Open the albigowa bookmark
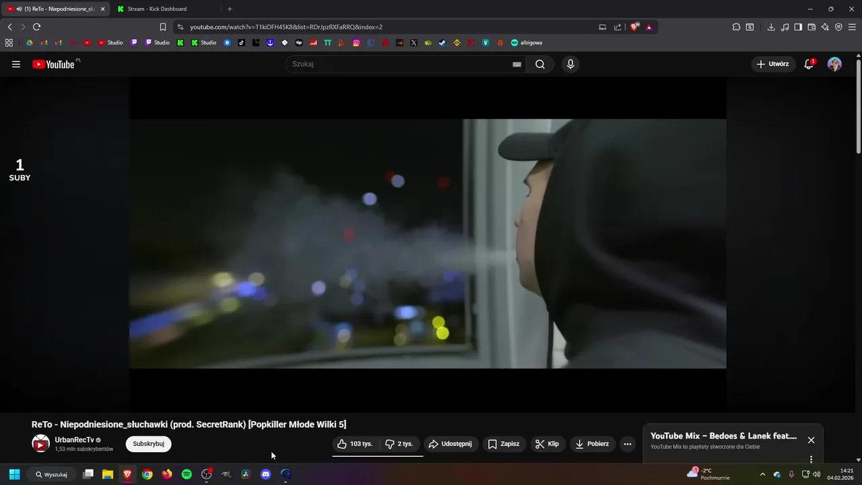This screenshot has height=485, width=862. [x=527, y=42]
